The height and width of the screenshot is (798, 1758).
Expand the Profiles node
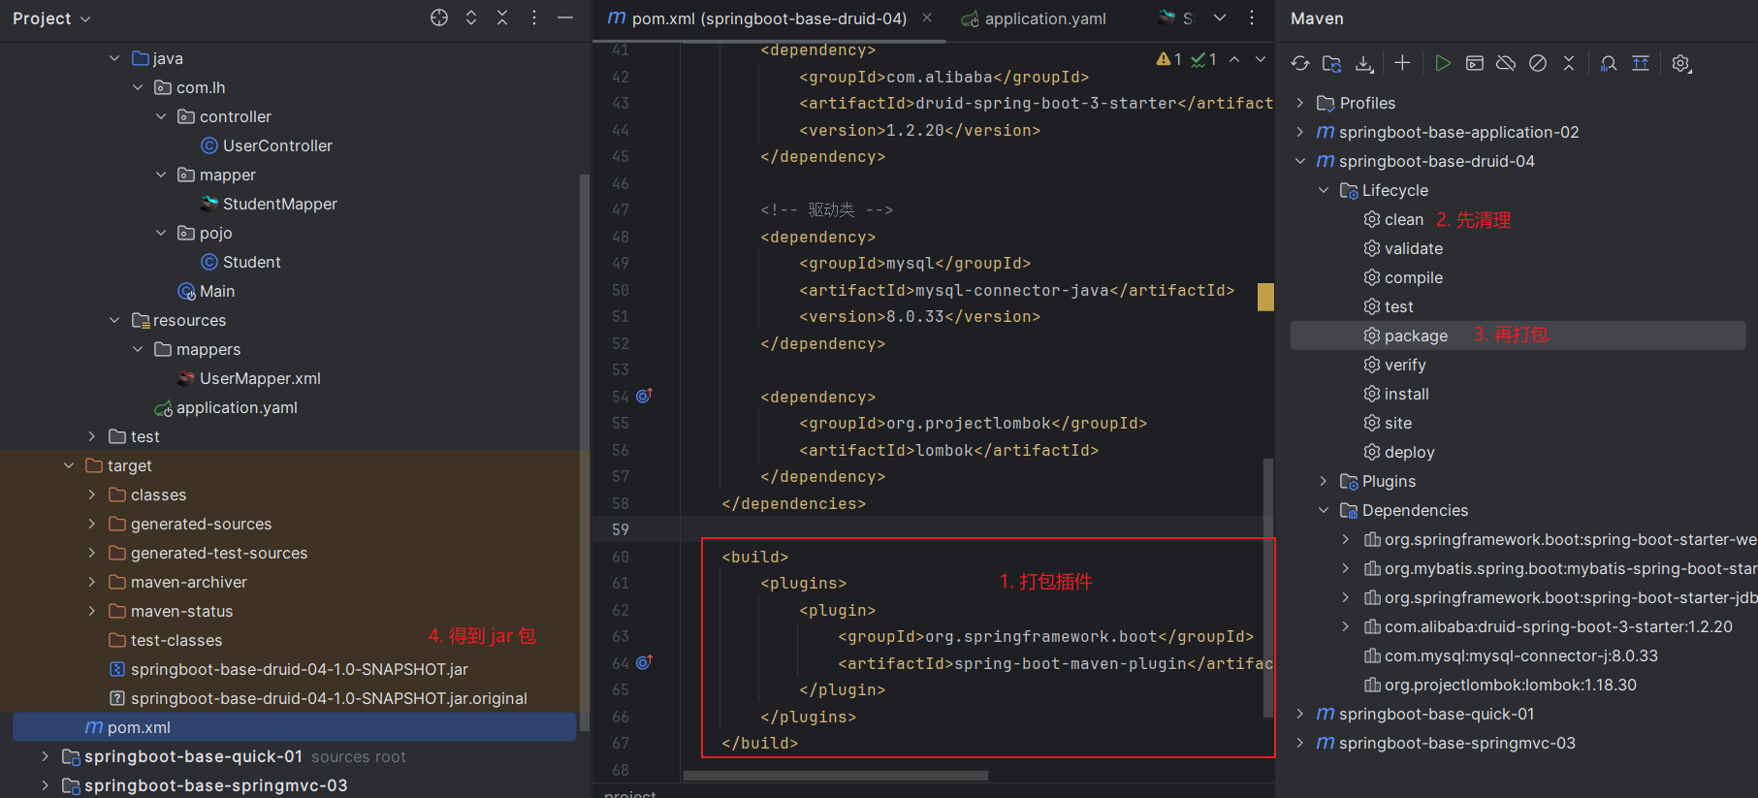1300,103
